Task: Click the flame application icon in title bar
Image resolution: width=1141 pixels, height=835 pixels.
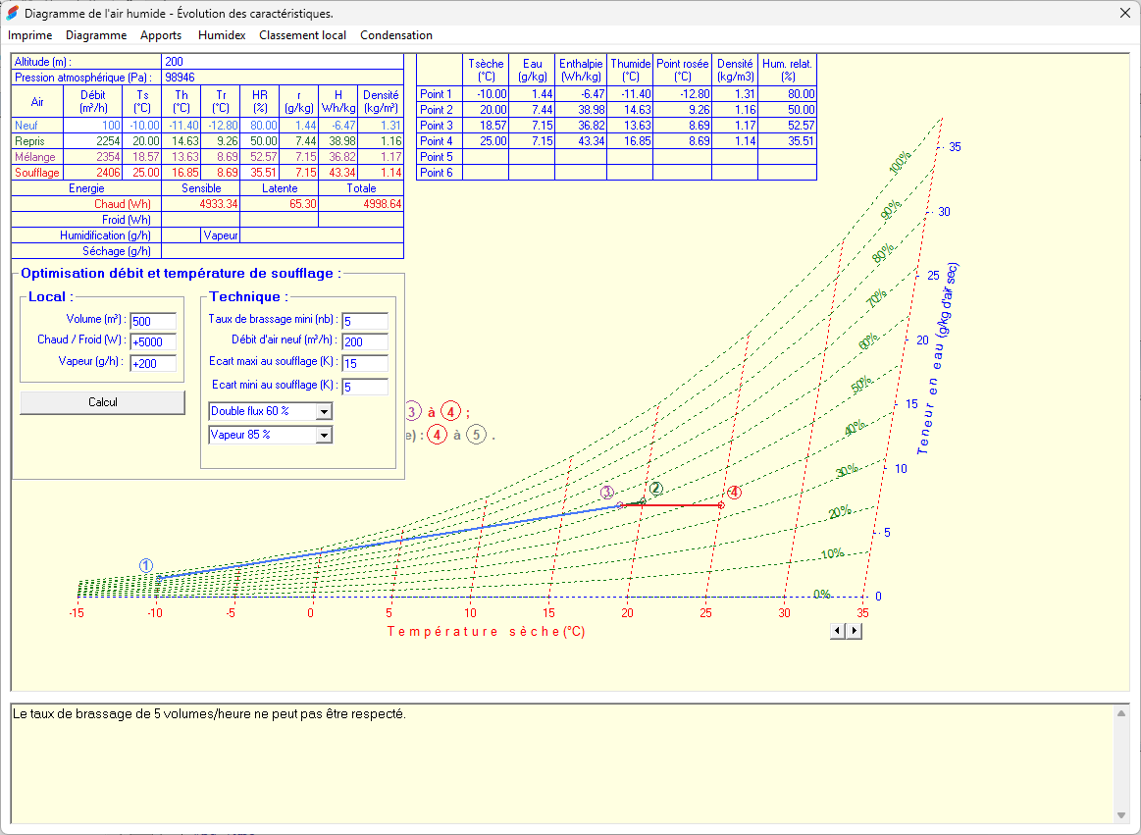Action: coord(13,14)
